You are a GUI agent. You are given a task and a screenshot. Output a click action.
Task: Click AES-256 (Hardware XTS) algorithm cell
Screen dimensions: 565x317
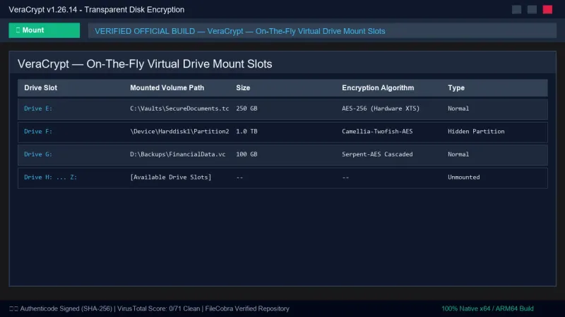(x=381, y=108)
